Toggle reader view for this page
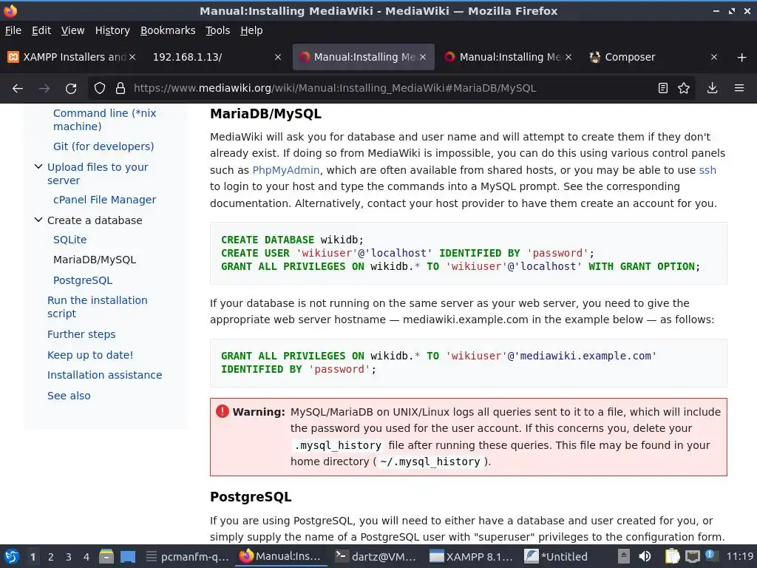 pyautogui.click(x=663, y=89)
